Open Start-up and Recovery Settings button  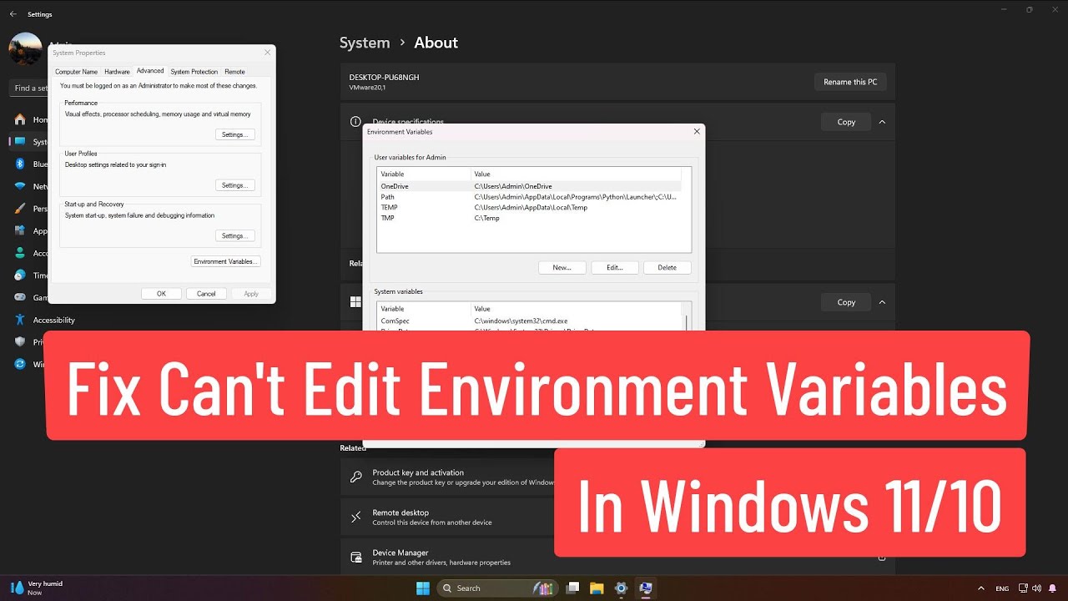(x=234, y=236)
